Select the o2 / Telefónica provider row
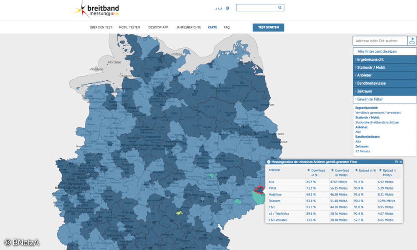 334,214
